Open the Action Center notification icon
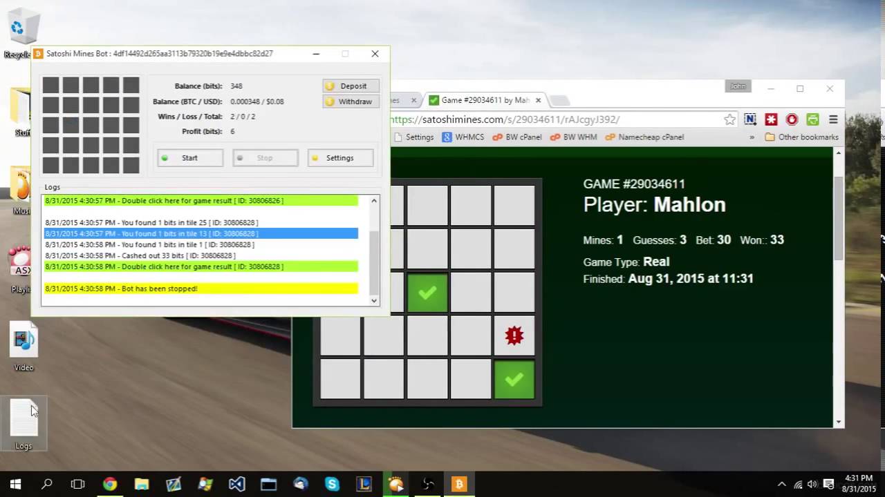Screen dimensions: 885x497 pyautogui.click(x=828, y=485)
